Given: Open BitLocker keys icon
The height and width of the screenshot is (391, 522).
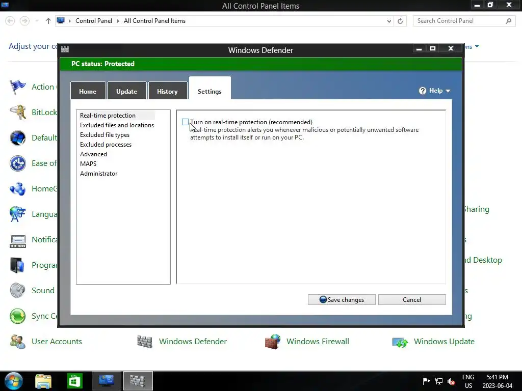Looking at the screenshot, I should click(17, 113).
